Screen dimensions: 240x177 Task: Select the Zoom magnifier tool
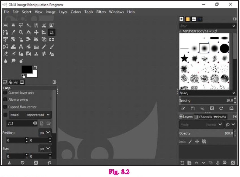tap(21, 32)
